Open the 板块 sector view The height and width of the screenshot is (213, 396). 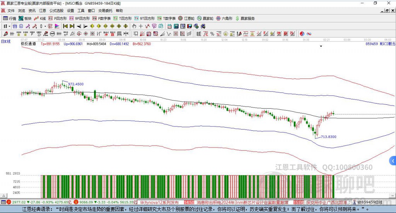[x=26, y=18]
